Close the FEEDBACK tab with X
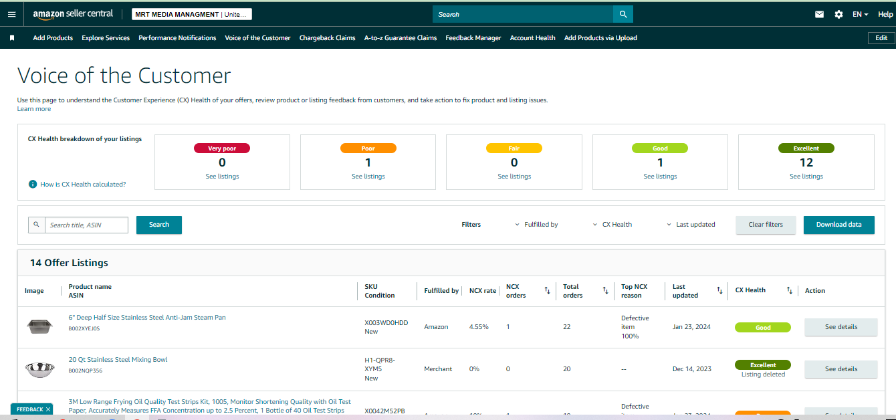Viewport: 896px width, 420px height. click(x=48, y=409)
